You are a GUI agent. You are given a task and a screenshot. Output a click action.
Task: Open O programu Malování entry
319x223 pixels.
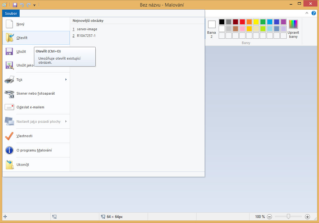(x=36, y=150)
